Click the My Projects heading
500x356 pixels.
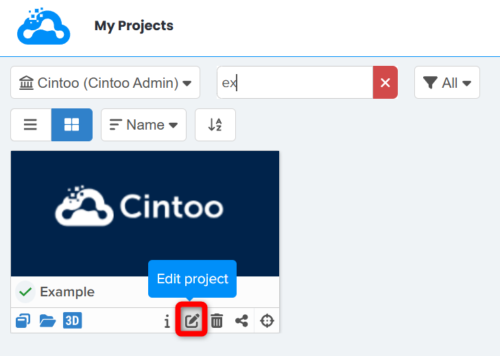tap(134, 25)
